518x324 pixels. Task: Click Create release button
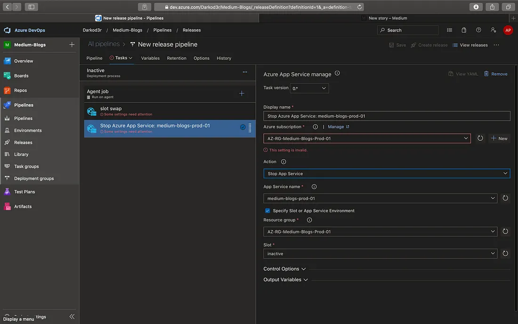tap(429, 45)
